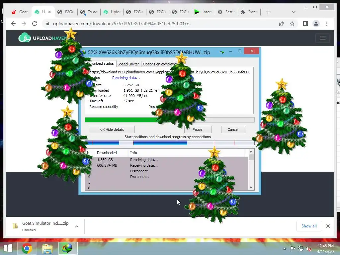Expand Goat.Simulator download item options

pyautogui.click(x=77, y=226)
